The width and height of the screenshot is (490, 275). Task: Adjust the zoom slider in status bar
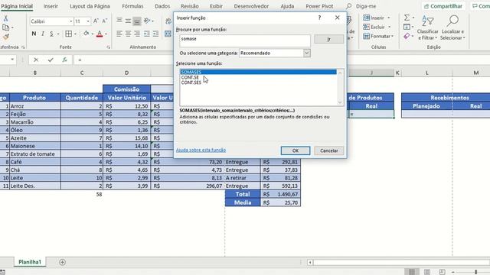pos(475,272)
